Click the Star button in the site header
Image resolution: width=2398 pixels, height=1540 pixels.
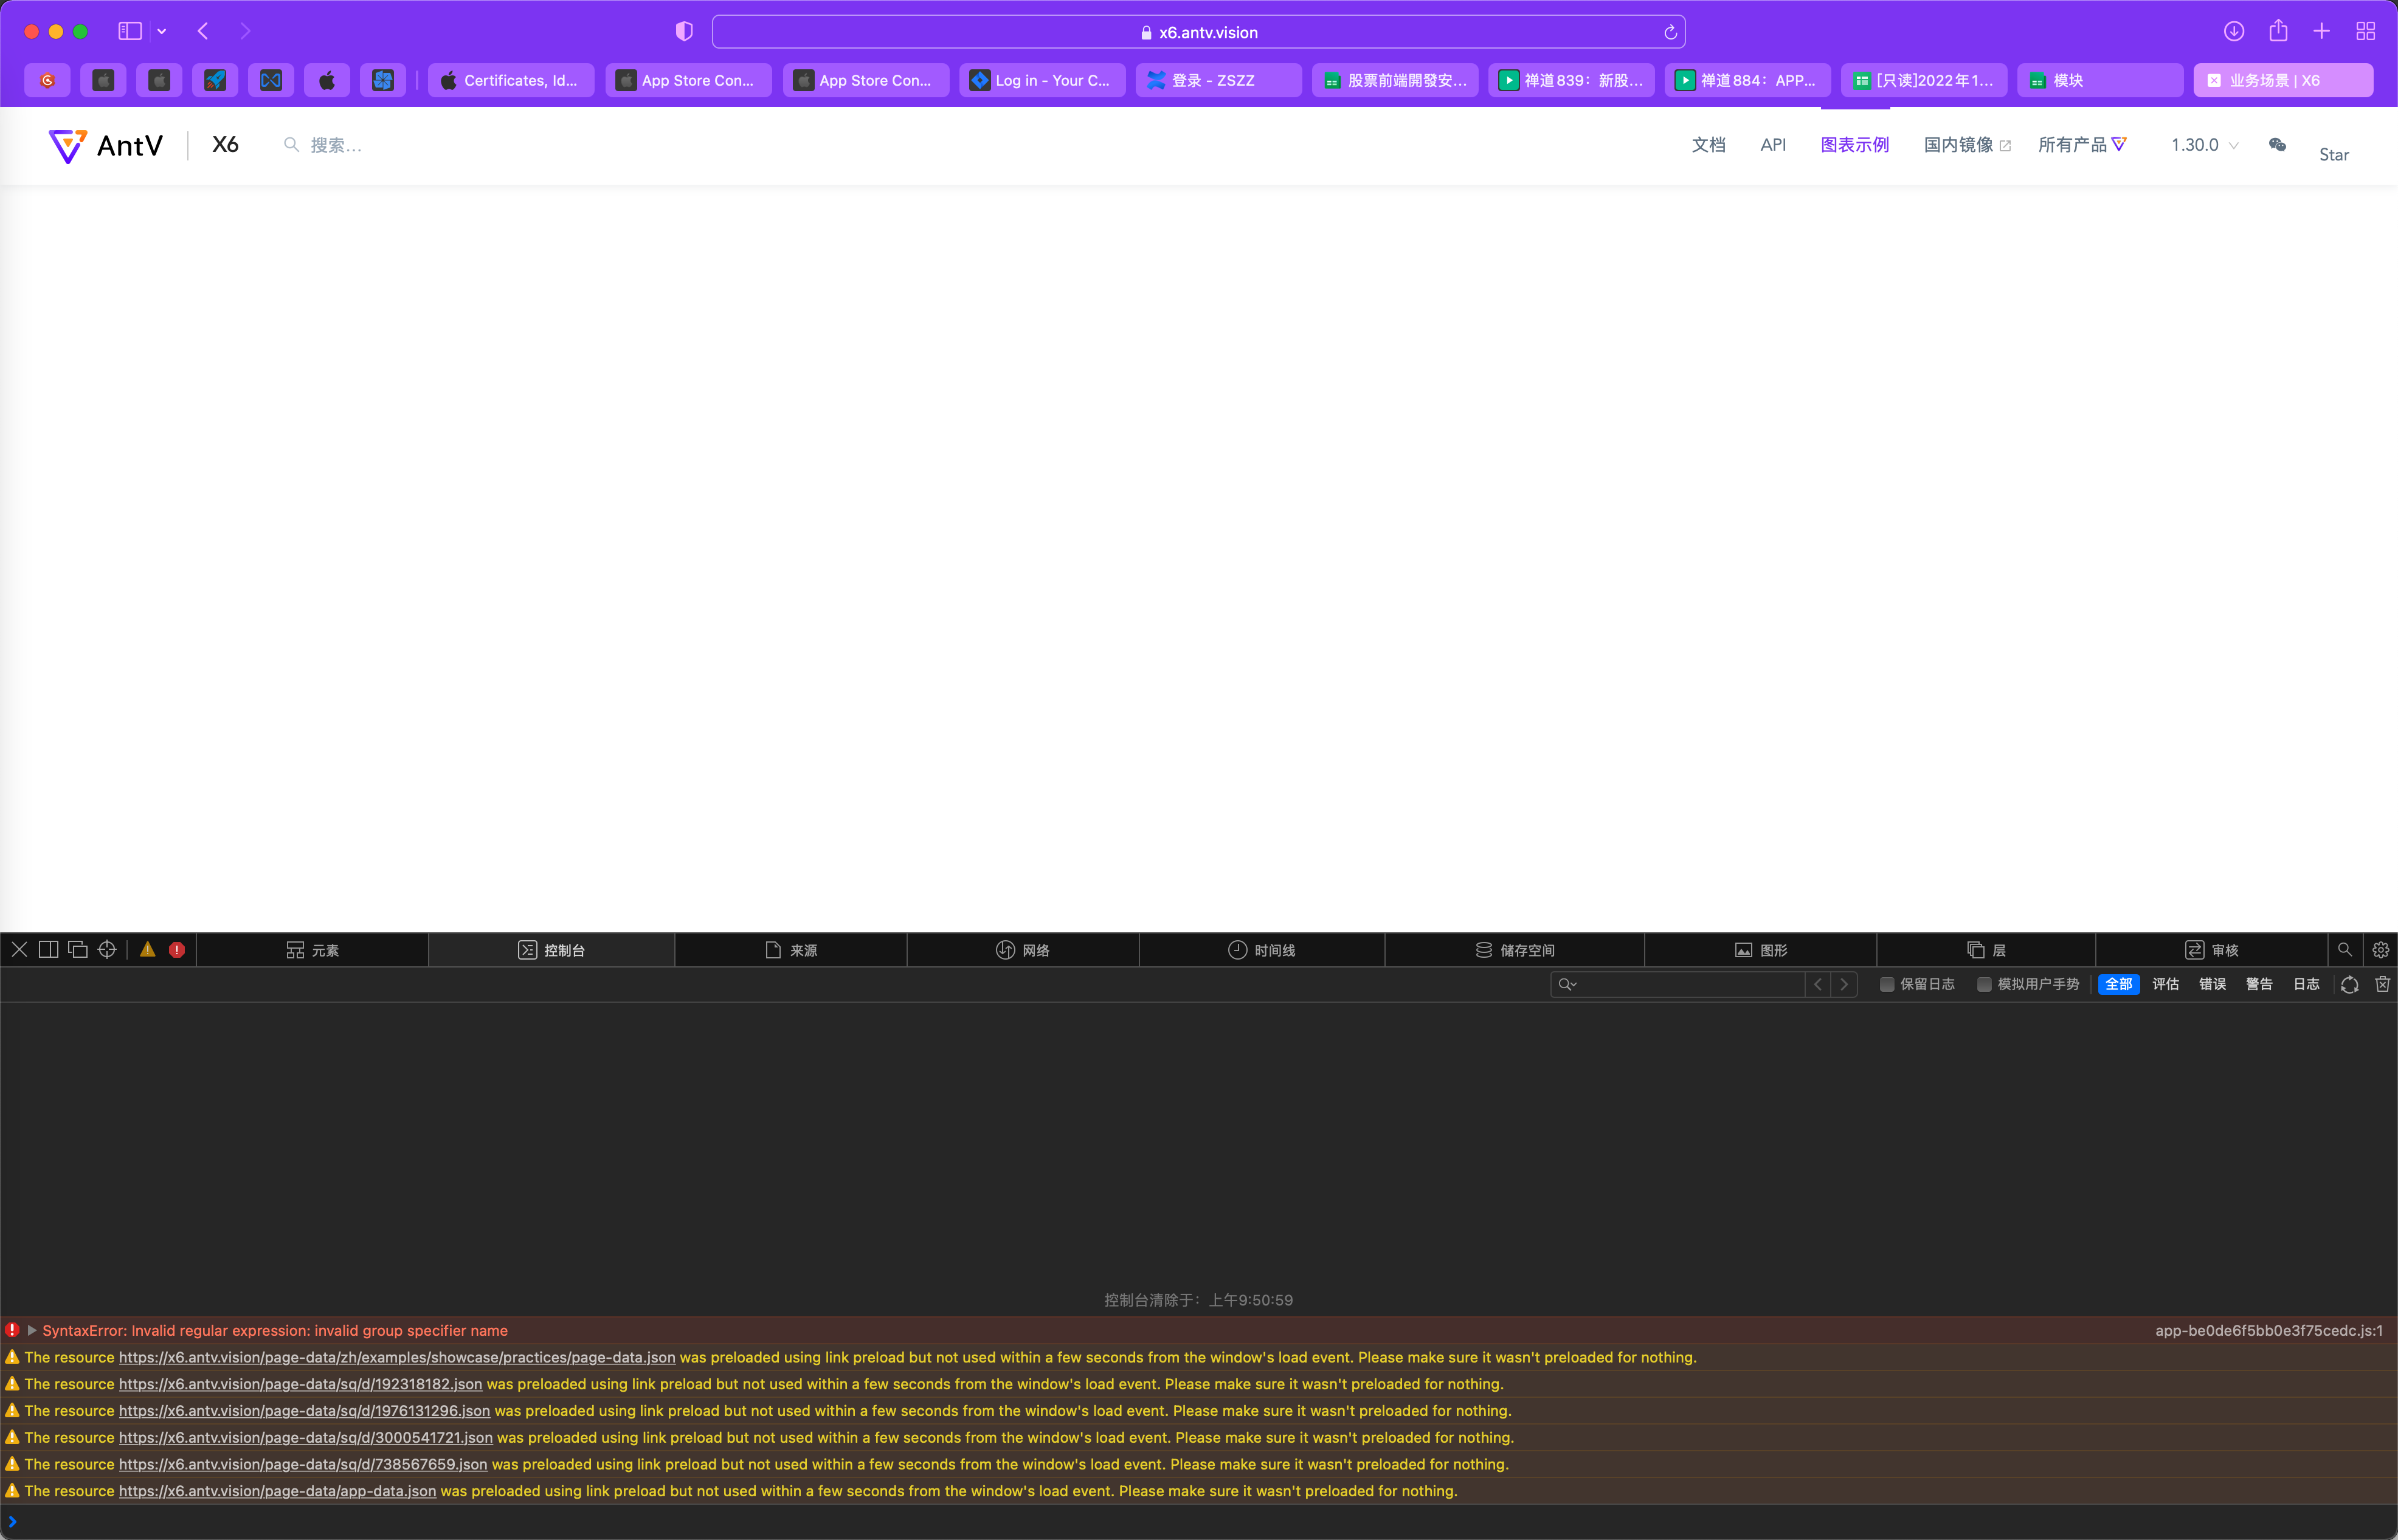[2333, 154]
